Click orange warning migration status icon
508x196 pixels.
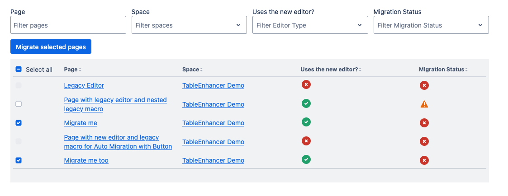(x=424, y=104)
